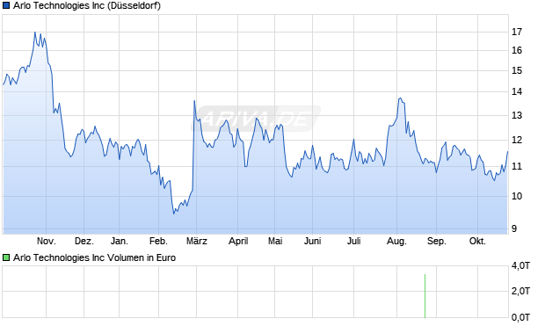Select the 'Mai' month label
545x326 pixels.
click(x=275, y=241)
